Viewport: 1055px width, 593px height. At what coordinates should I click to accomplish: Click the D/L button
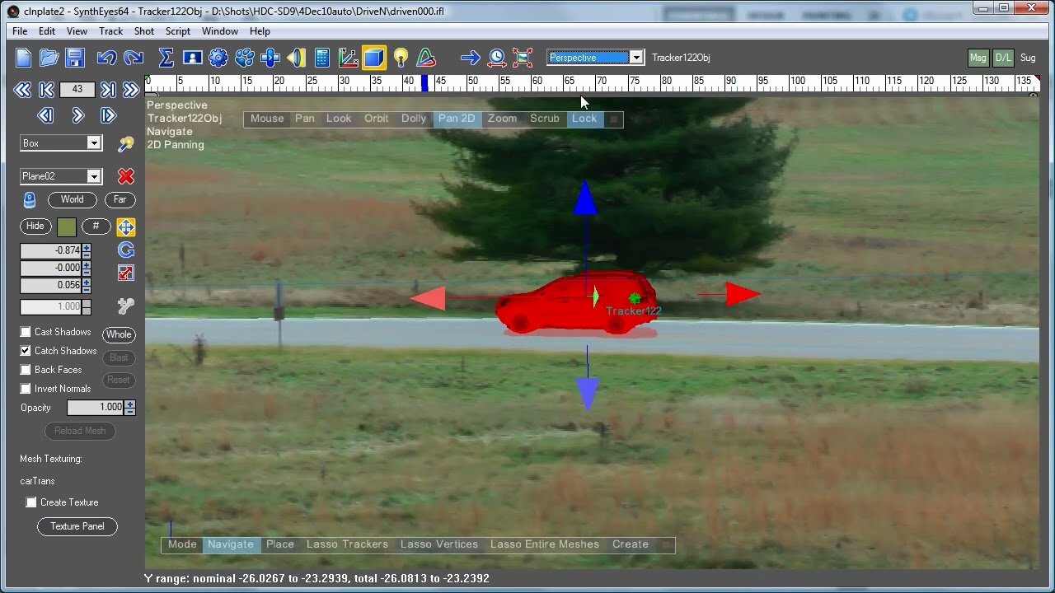[1003, 58]
